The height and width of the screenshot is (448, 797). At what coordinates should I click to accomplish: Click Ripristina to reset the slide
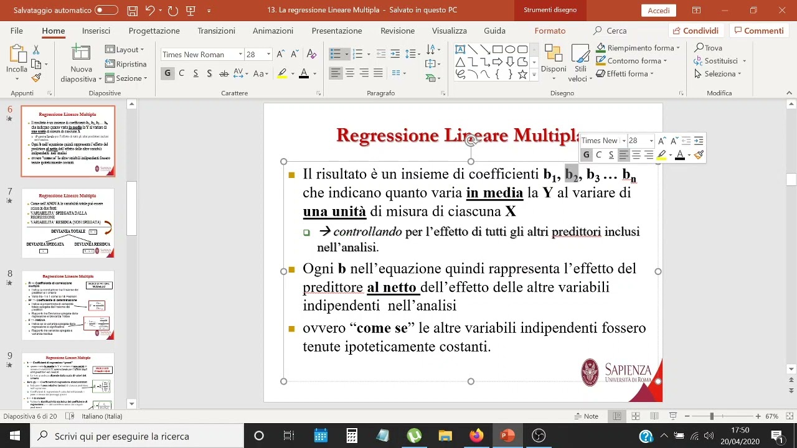click(x=126, y=64)
